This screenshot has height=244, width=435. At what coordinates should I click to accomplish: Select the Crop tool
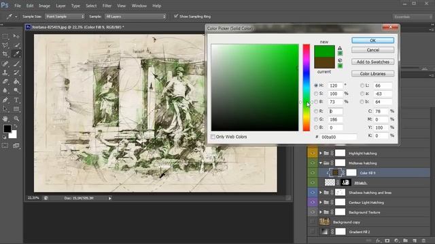[x=5, y=54]
